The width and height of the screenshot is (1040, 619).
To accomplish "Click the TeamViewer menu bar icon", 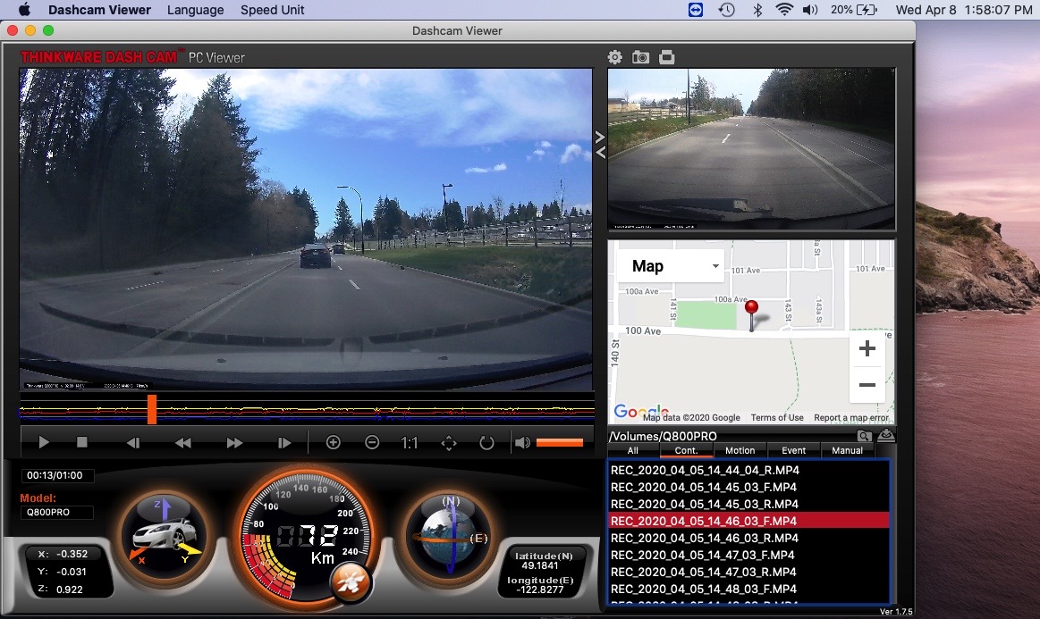I will [695, 9].
